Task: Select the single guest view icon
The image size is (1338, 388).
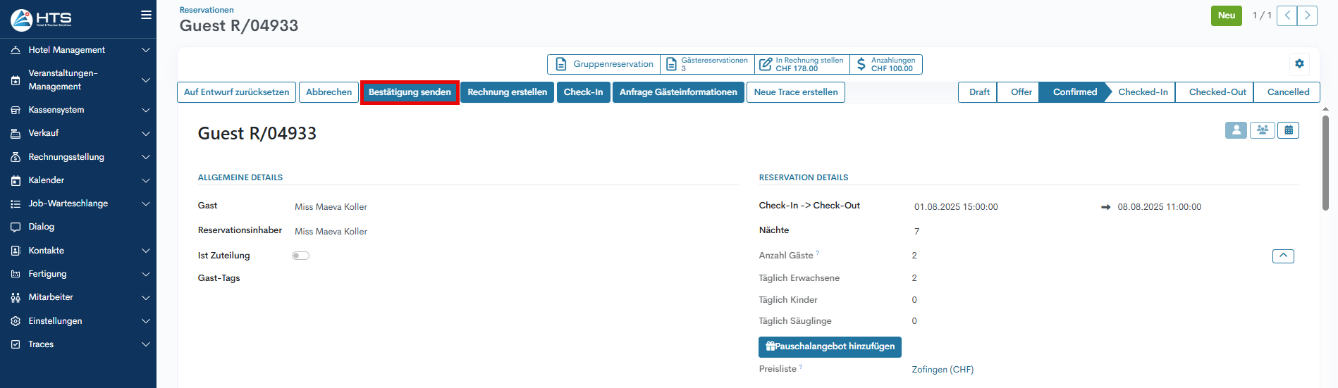Action: pos(1236,130)
